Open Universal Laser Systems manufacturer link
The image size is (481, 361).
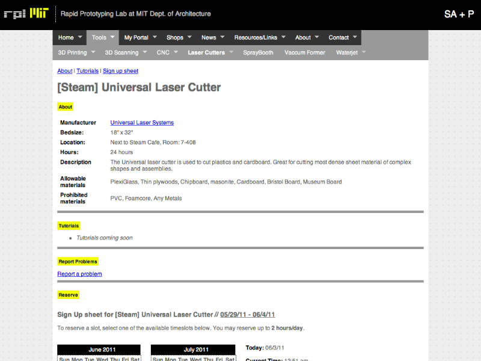142,123
